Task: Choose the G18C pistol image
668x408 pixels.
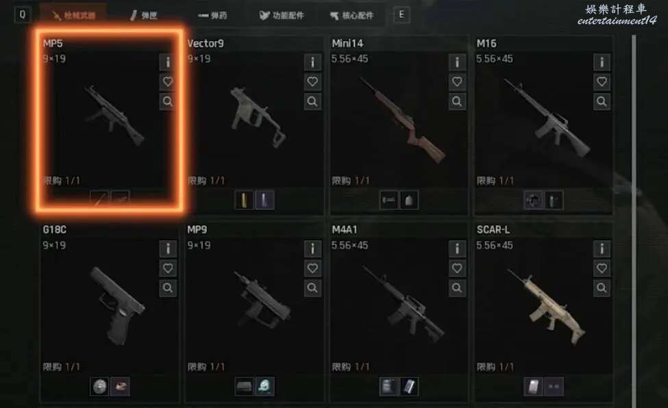Action: click(x=117, y=305)
